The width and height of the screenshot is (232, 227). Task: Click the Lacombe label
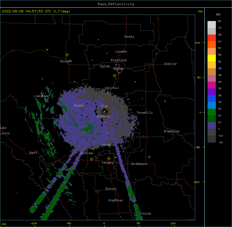coord(121,51)
